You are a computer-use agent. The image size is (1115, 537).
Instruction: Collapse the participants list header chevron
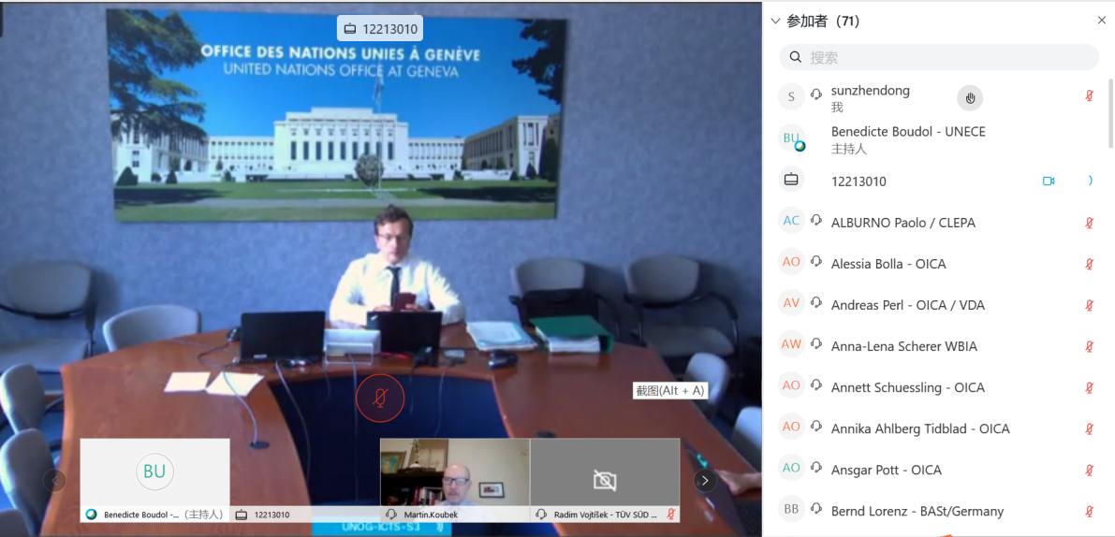(x=775, y=21)
